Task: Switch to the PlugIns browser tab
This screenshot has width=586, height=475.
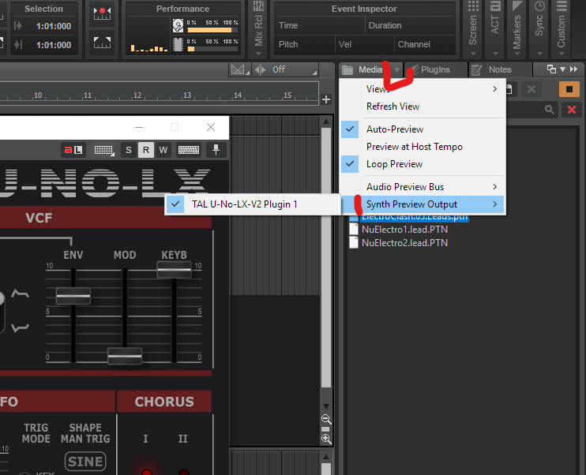Action: click(435, 70)
